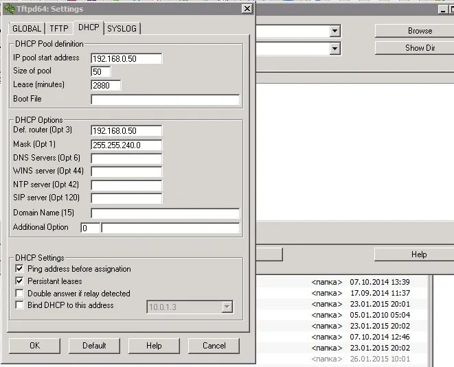Image resolution: width=454 pixels, height=367 pixels.
Task: Select the DHCP tab
Action: click(89, 27)
